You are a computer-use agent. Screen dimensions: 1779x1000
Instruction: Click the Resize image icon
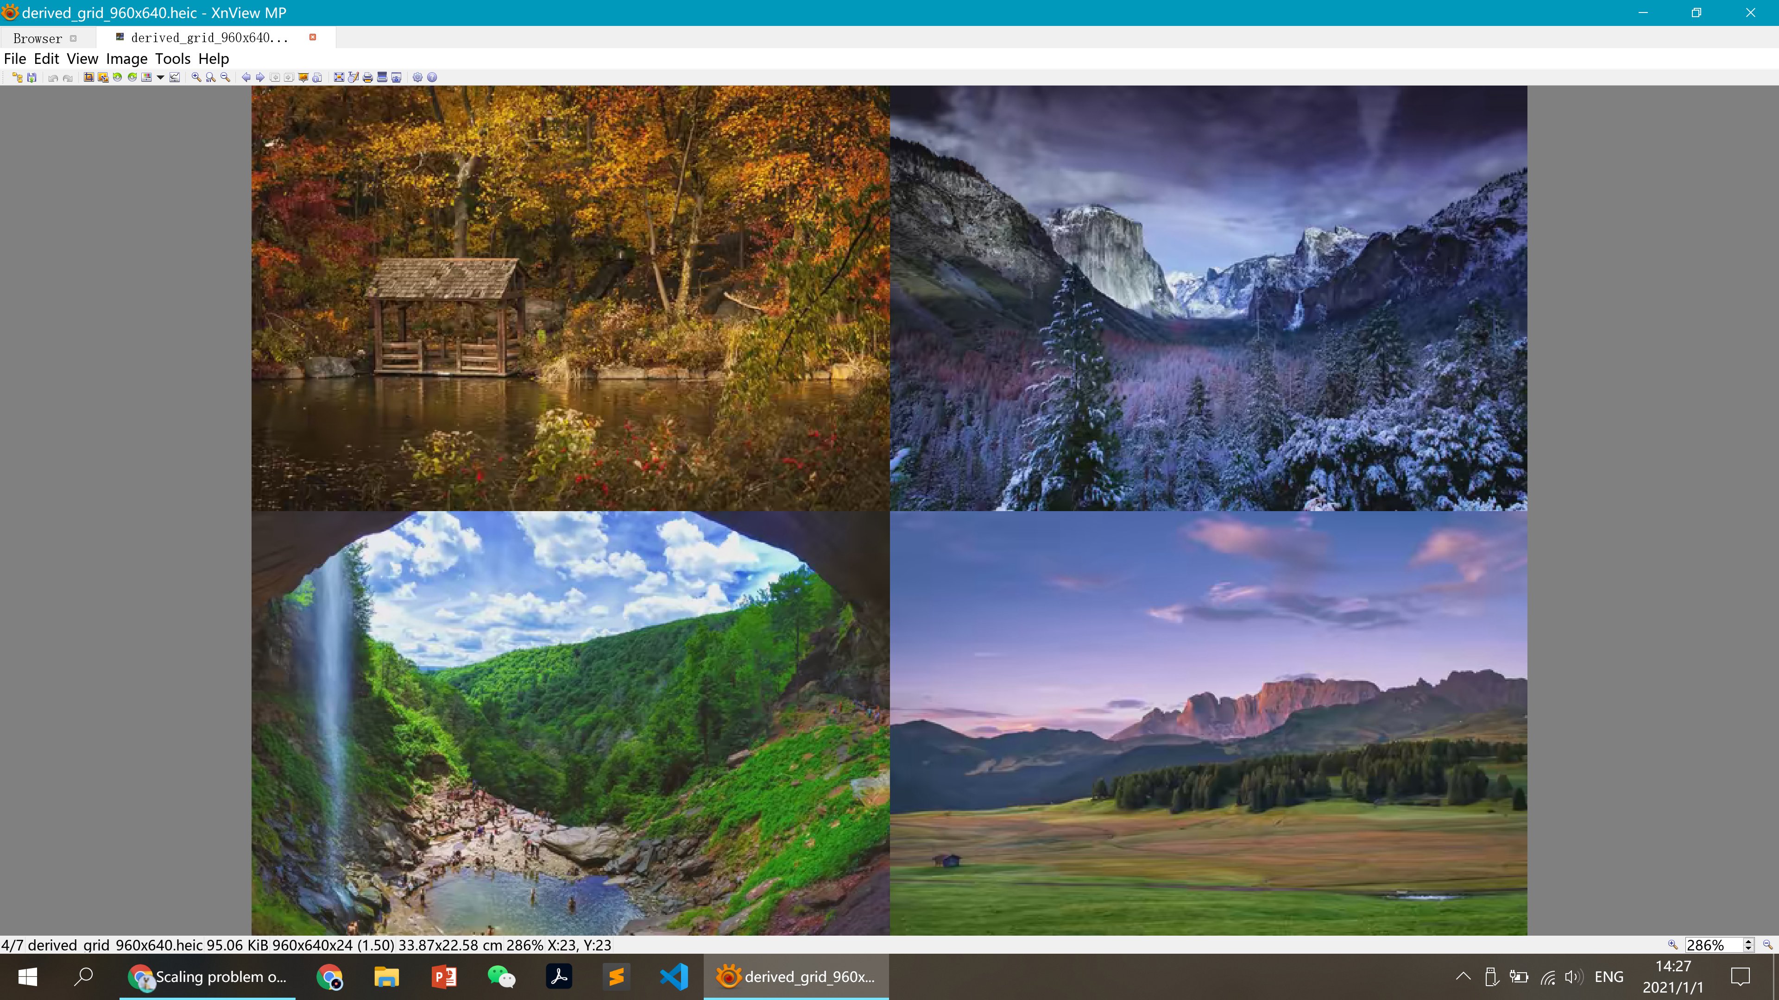(103, 77)
